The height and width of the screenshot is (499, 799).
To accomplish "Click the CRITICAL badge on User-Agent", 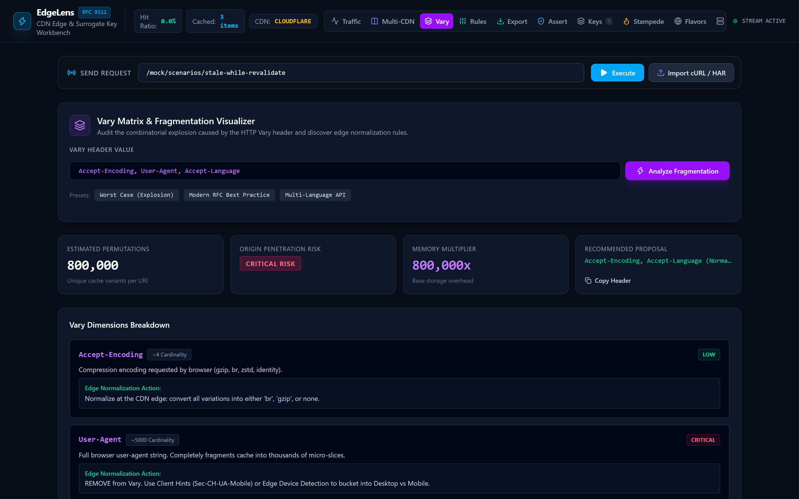I will [x=703, y=440].
